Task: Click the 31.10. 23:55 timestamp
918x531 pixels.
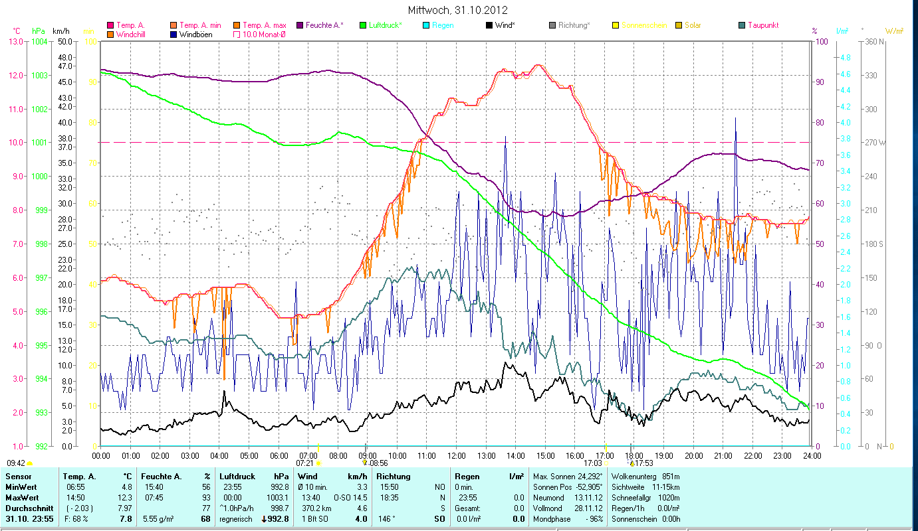Action: tap(30, 519)
